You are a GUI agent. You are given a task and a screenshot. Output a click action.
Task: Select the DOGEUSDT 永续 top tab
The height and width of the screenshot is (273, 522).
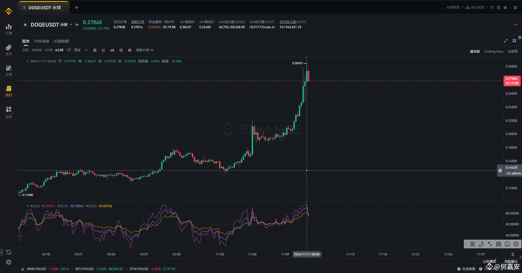tap(43, 8)
